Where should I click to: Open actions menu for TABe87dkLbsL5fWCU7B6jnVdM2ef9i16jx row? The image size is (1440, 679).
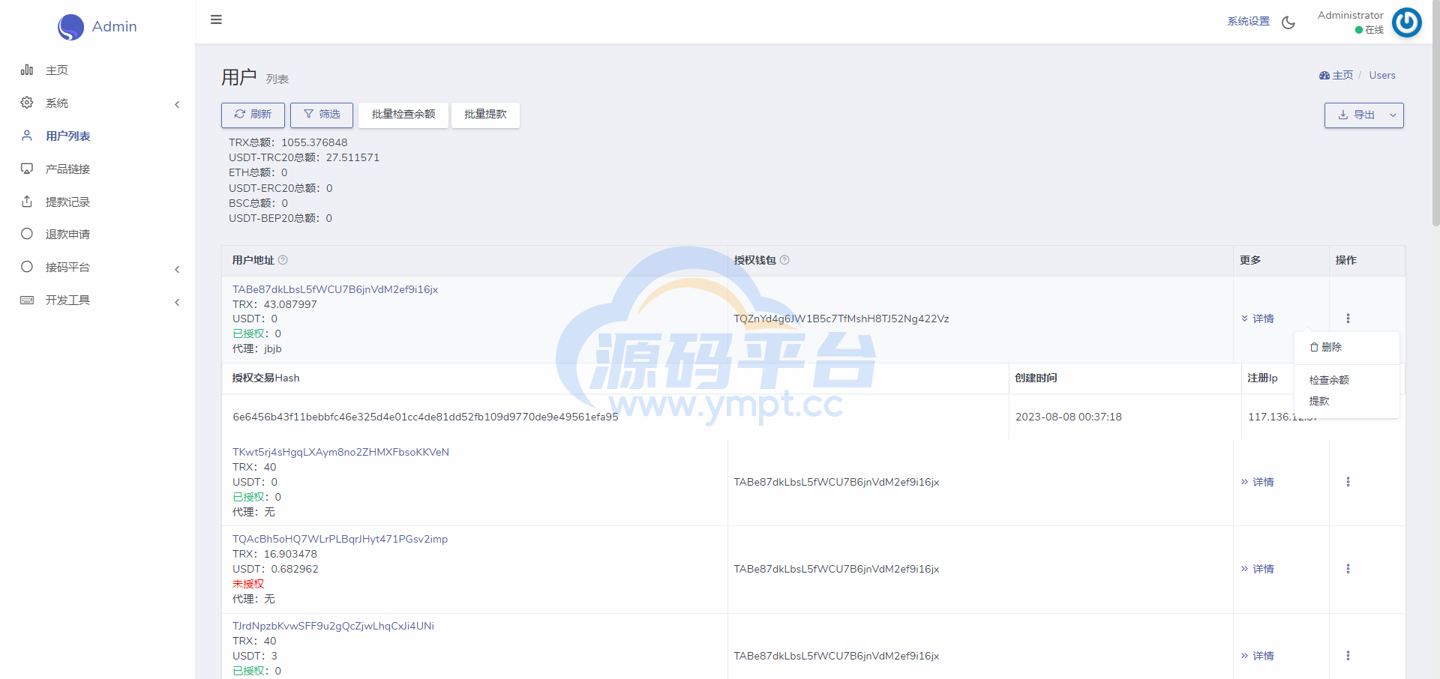[x=1348, y=319]
